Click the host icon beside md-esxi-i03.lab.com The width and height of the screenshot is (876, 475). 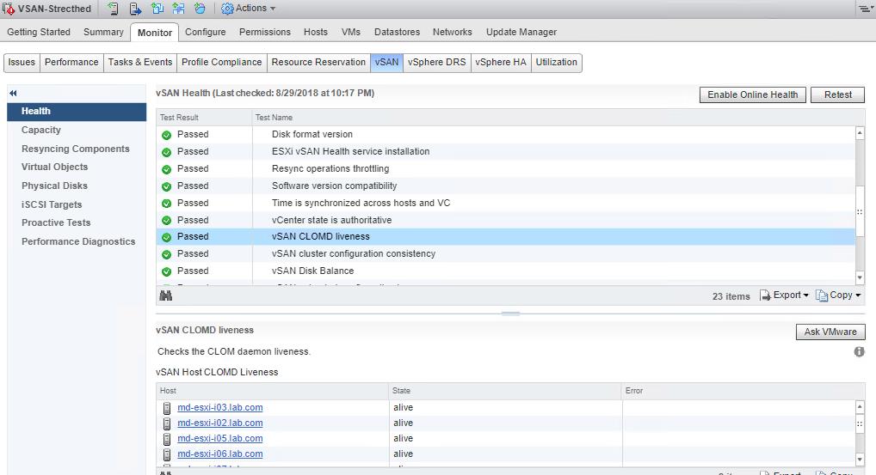tap(166, 408)
